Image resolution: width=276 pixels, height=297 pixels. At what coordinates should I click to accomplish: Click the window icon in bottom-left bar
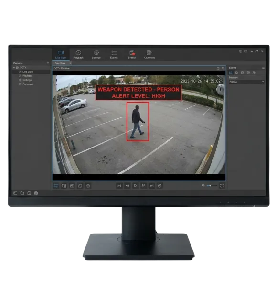[x=15, y=193]
